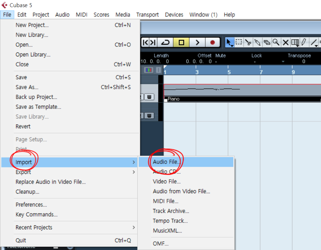This screenshot has width=321, height=250.
Task: Toggle track color selector in track list header
Action: pos(149,70)
